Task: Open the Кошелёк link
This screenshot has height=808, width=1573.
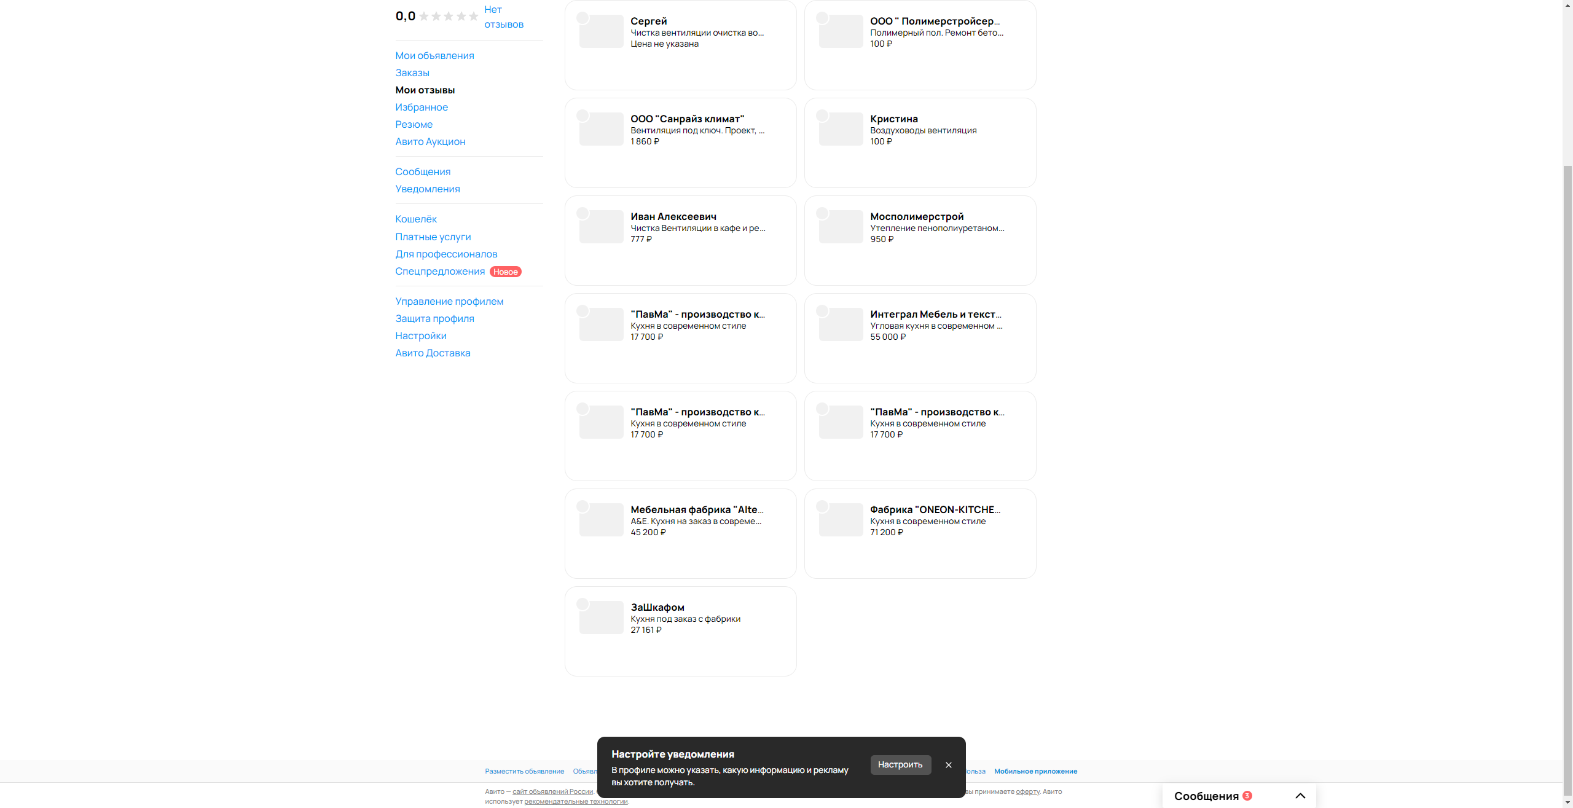Action: (416, 219)
